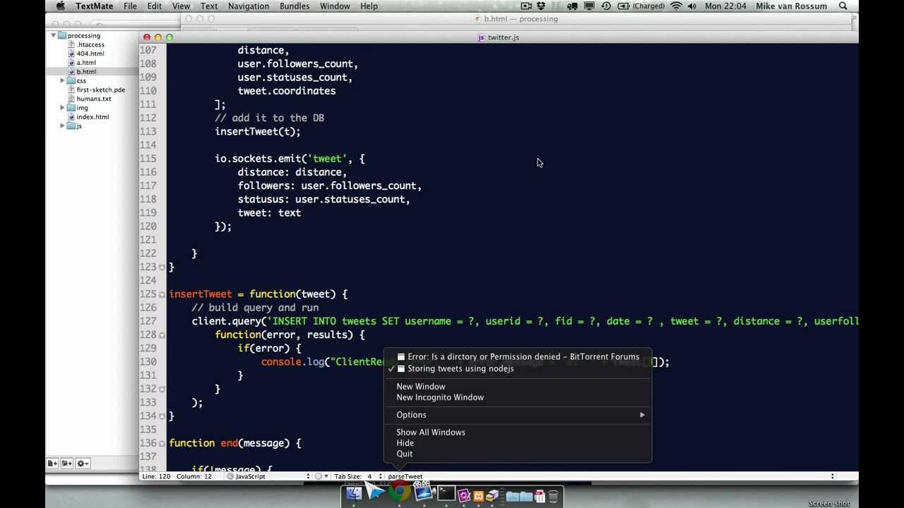Open the Sequel Pro pancake stack icon
Screen dimensions: 904x508
point(492,495)
